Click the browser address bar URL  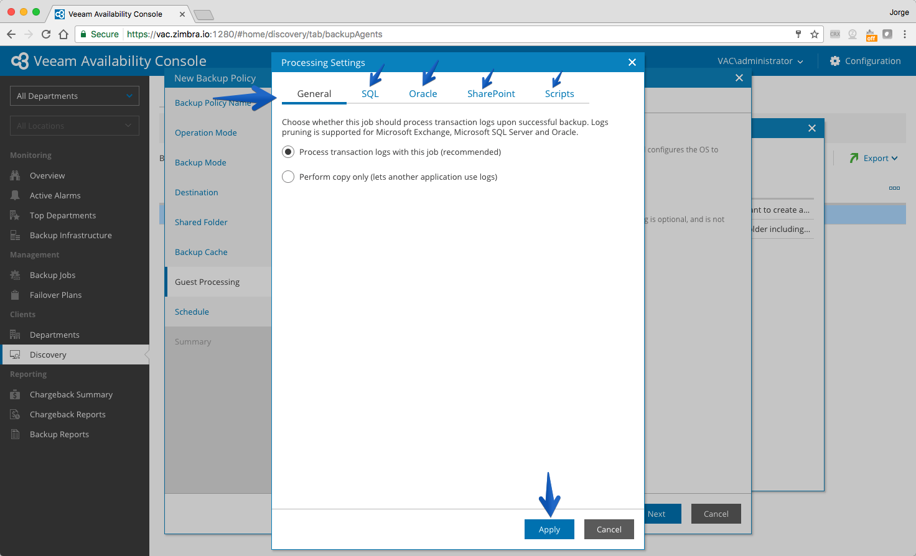coord(255,34)
